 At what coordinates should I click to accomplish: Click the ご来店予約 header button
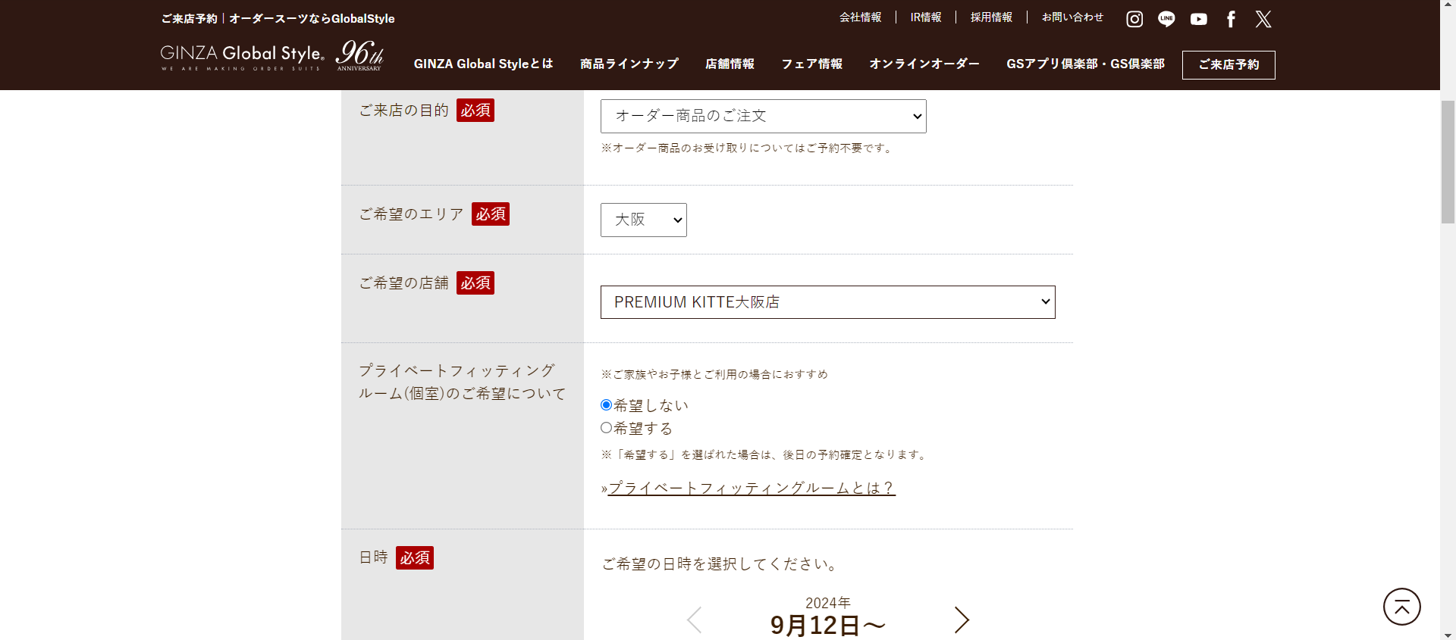coord(1228,64)
